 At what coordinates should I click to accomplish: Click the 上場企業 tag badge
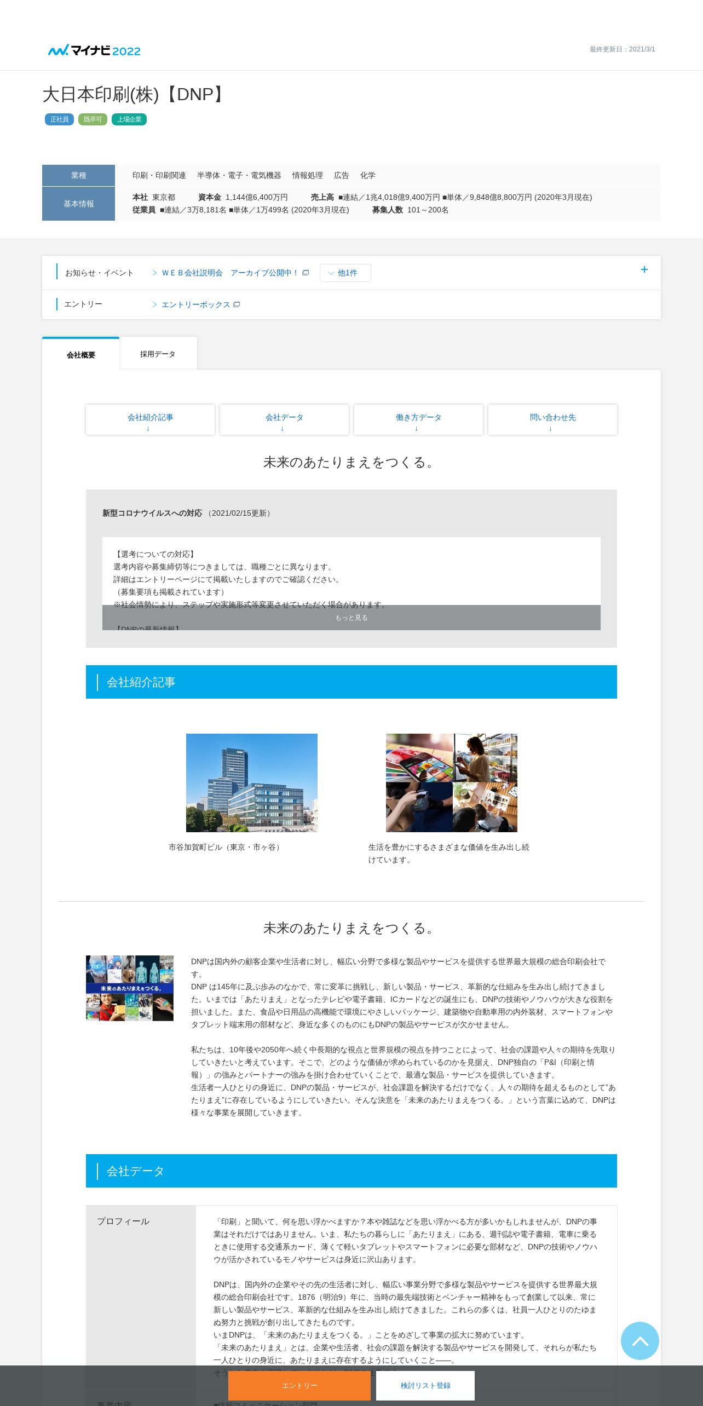(129, 119)
